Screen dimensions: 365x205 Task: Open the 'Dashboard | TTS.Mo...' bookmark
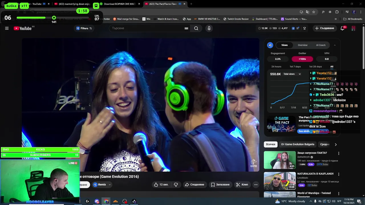265,19
